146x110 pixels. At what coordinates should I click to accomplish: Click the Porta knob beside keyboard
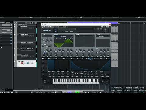click(x=103, y=81)
